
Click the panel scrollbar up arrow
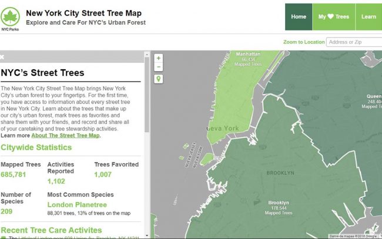point(147,54)
